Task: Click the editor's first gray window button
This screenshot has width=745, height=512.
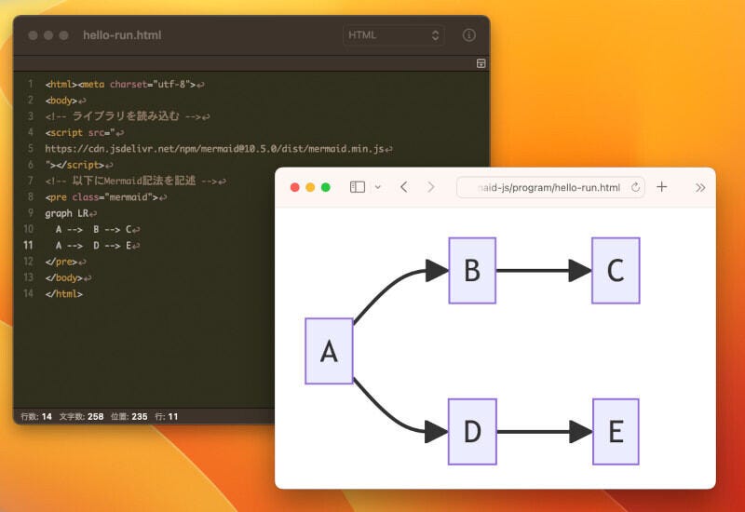Action: 33,35
